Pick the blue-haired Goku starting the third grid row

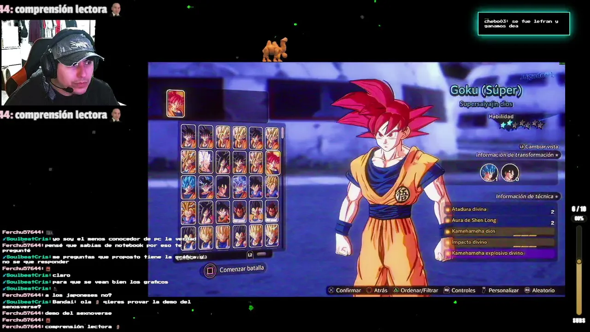coord(189,187)
